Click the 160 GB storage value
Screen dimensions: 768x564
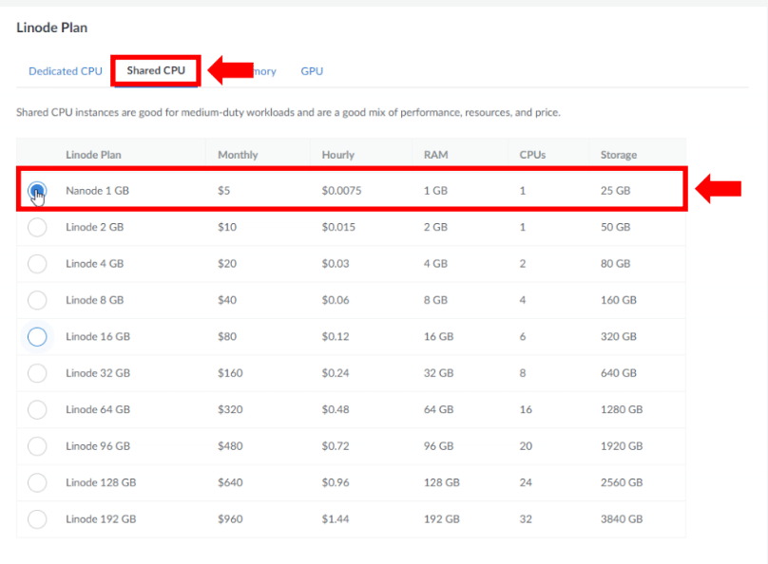tap(619, 300)
